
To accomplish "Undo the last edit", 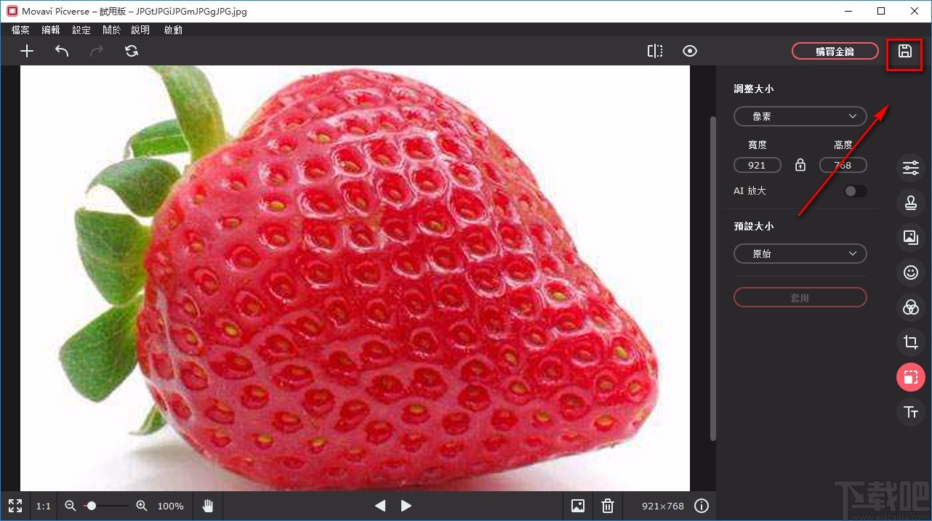I will [62, 51].
